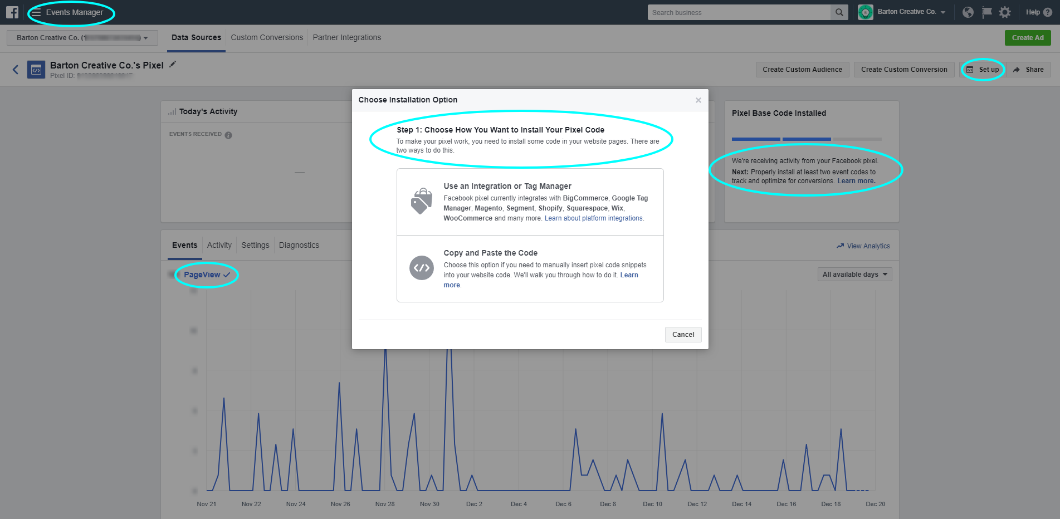The height and width of the screenshot is (519, 1060).
Task: Cancel the installation dialog
Action: point(683,335)
